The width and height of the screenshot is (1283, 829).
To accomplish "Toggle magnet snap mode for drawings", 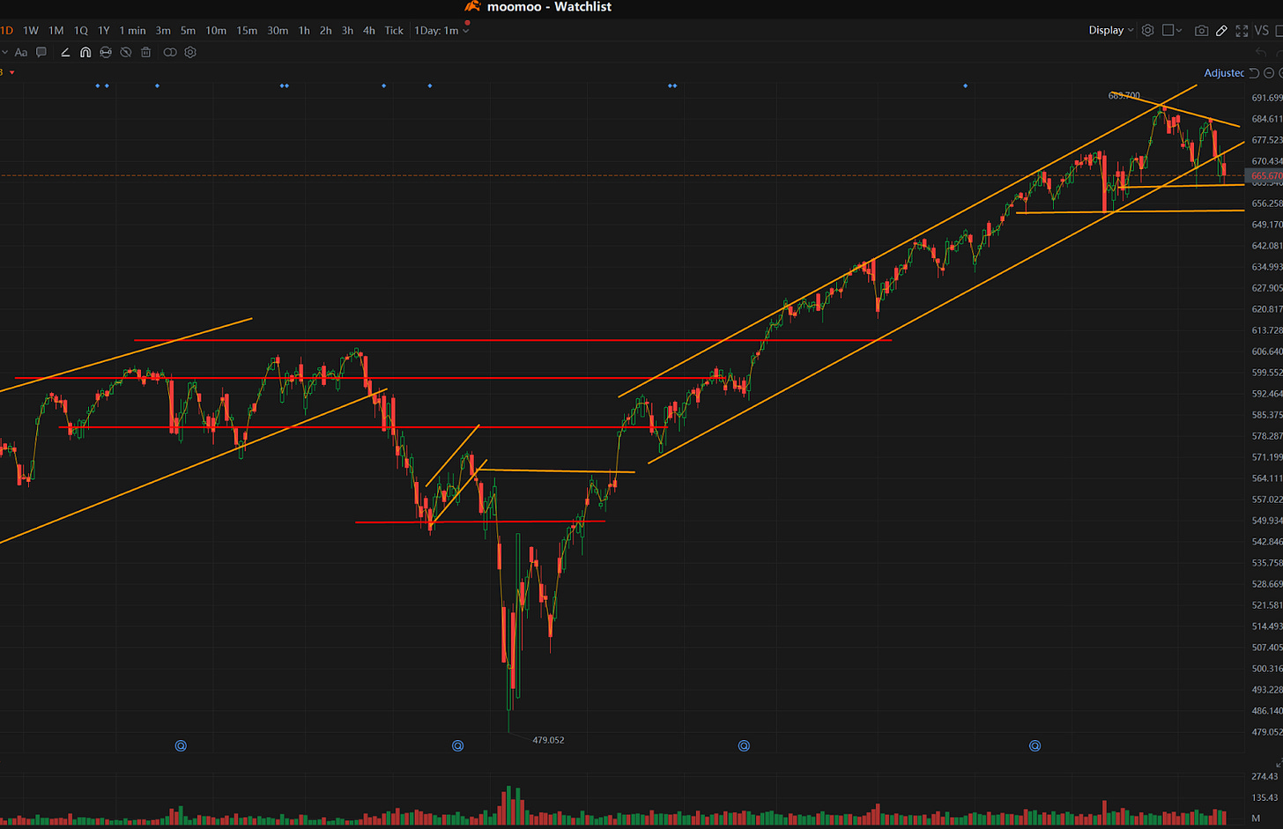I will tap(85, 53).
